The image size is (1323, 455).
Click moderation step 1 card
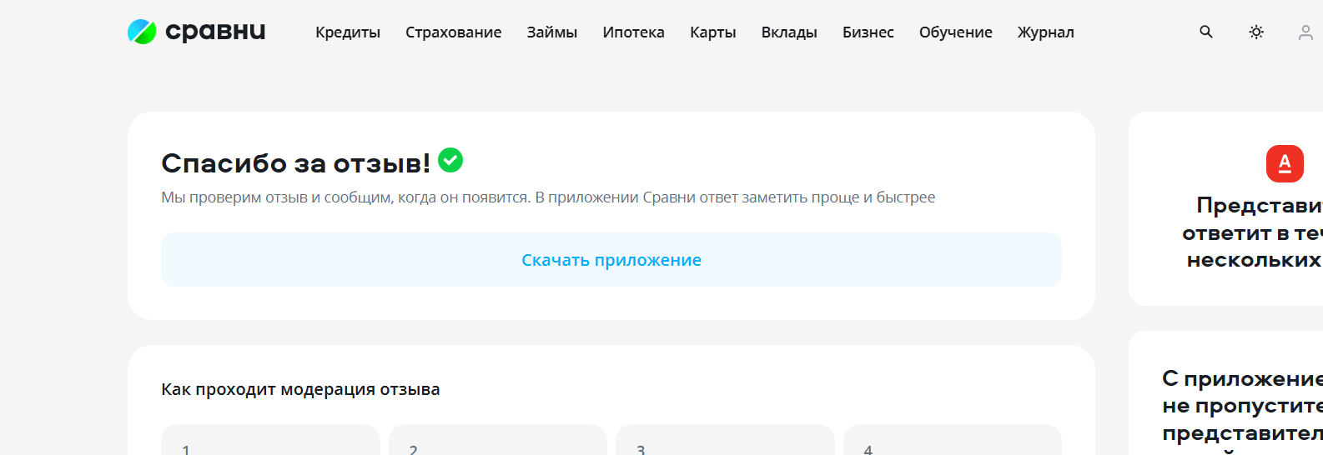(x=269, y=442)
